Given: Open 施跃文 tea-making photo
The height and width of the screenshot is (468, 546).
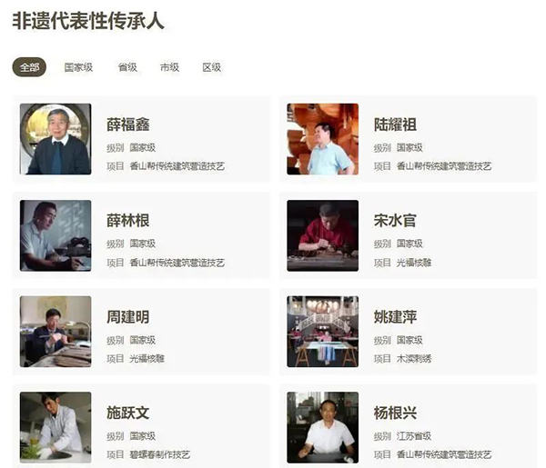Looking at the screenshot, I should (56, 428).
